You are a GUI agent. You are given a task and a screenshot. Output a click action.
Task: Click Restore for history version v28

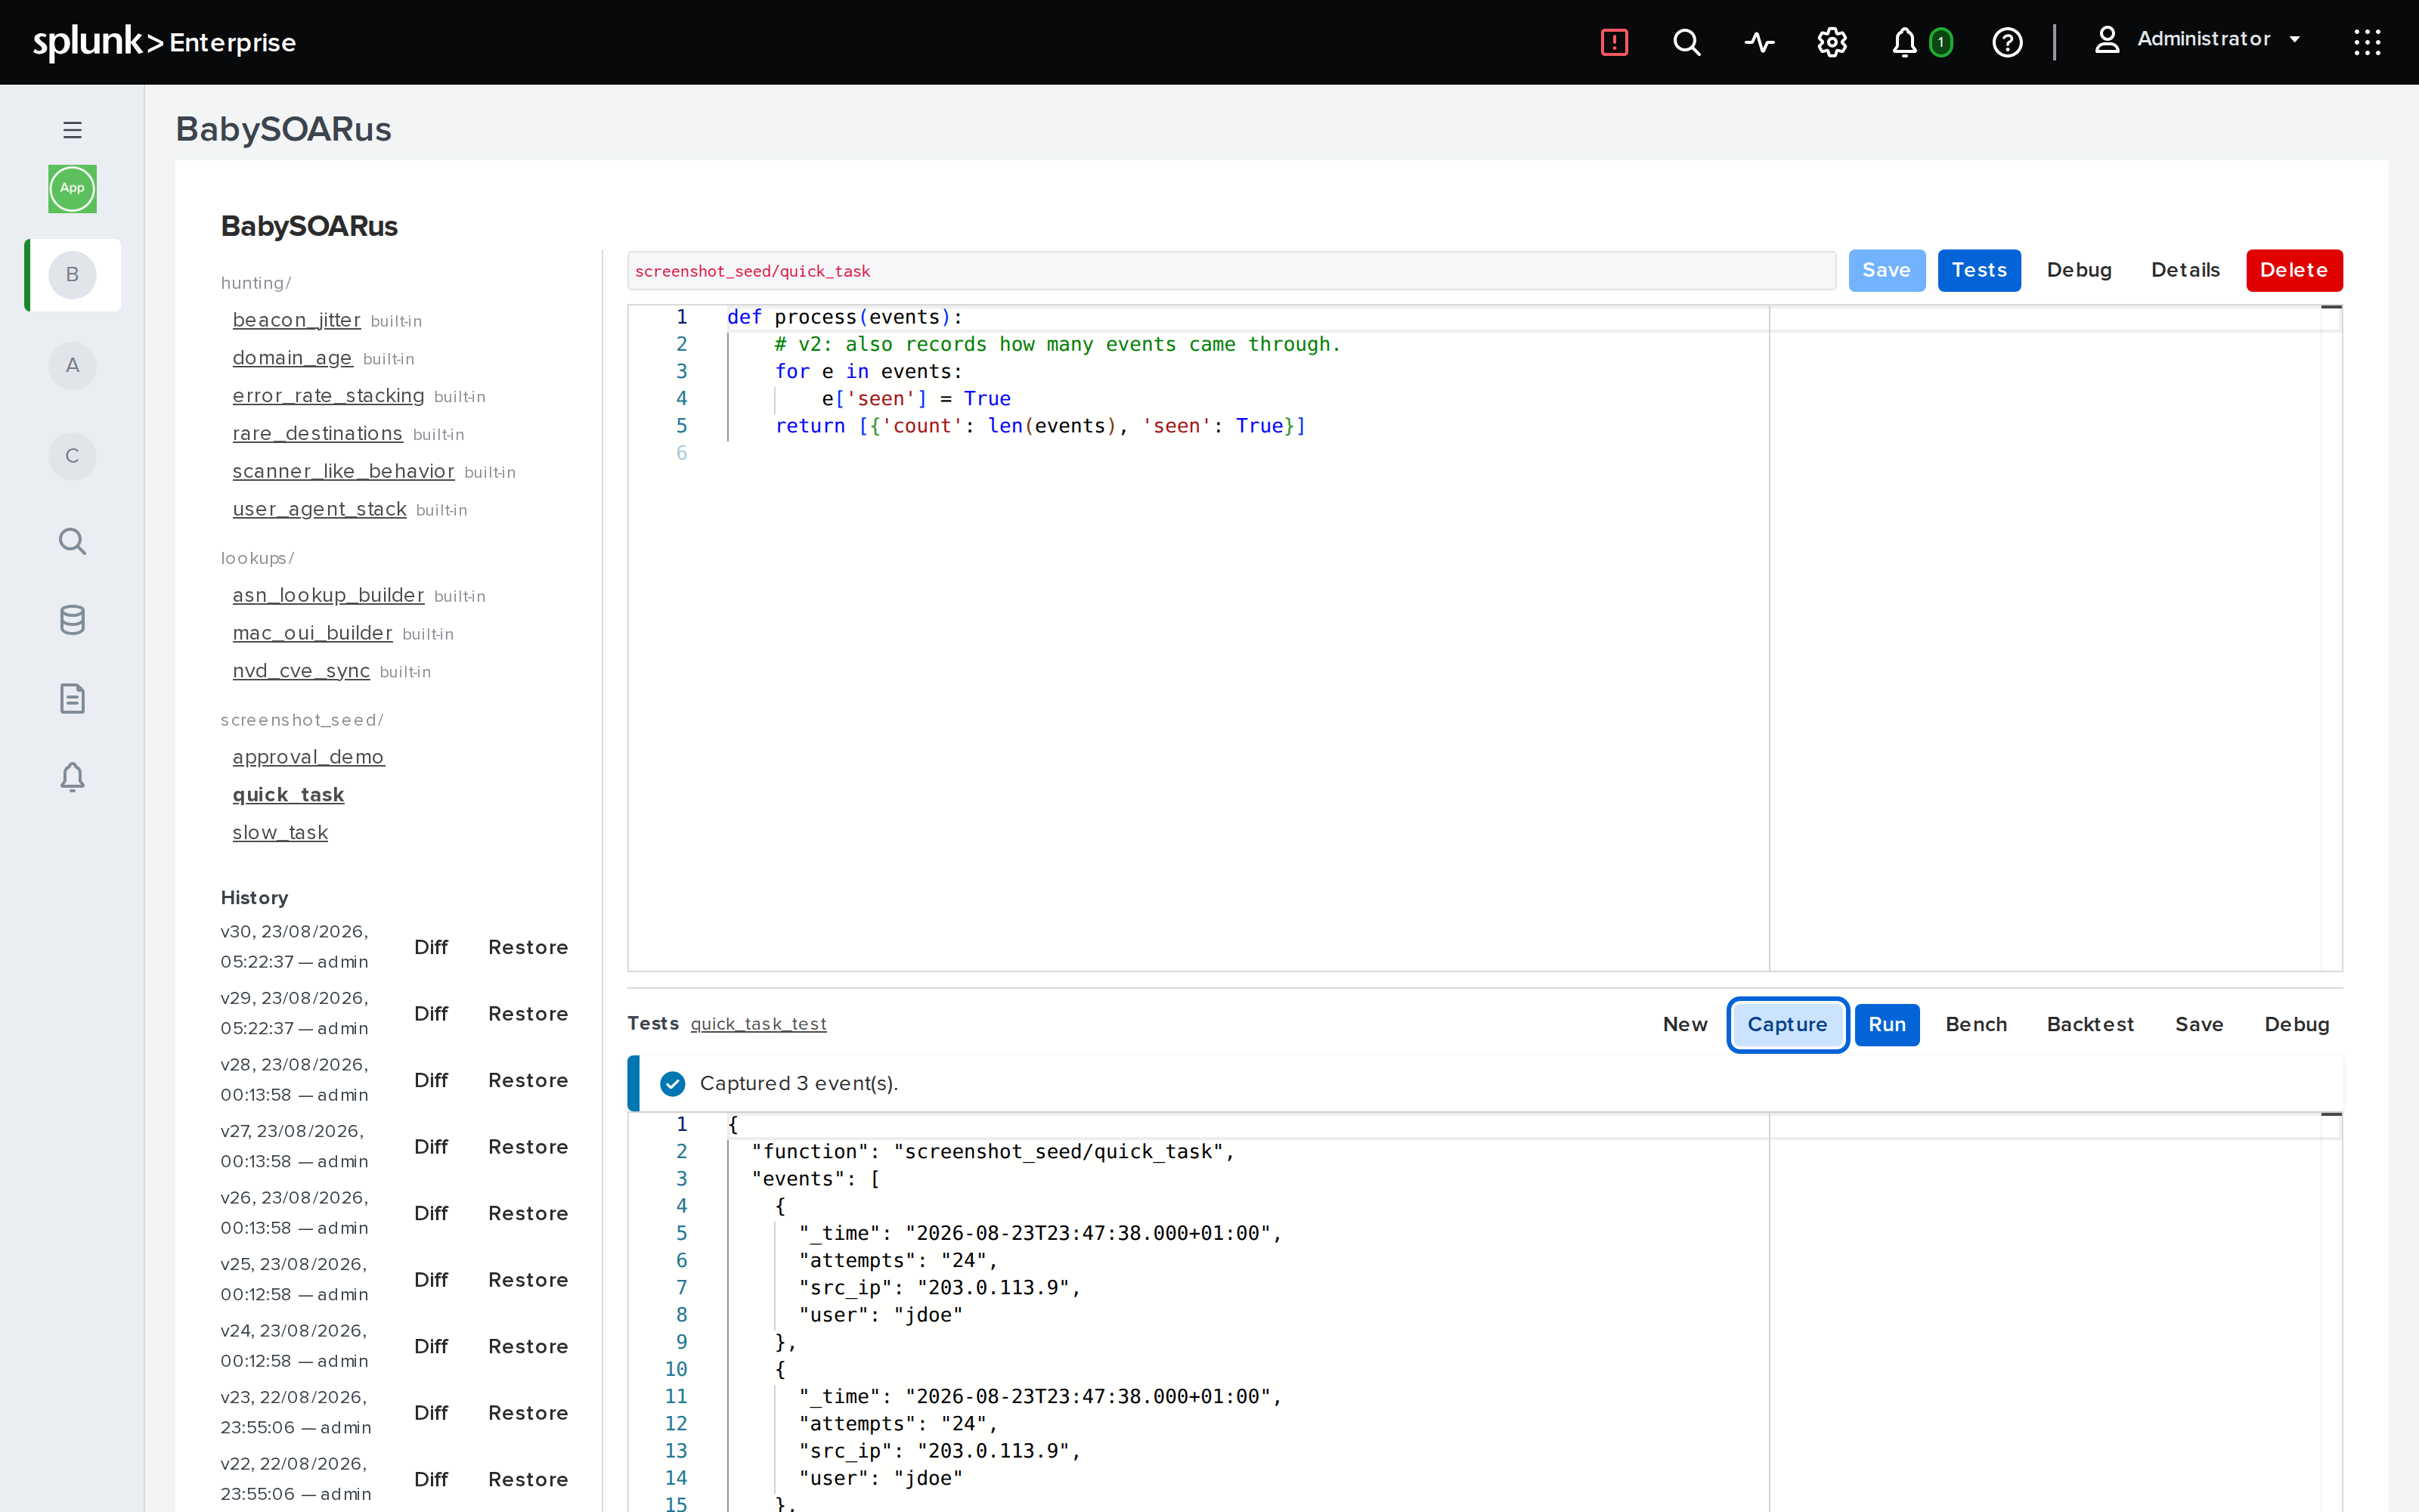[528, 1080]
